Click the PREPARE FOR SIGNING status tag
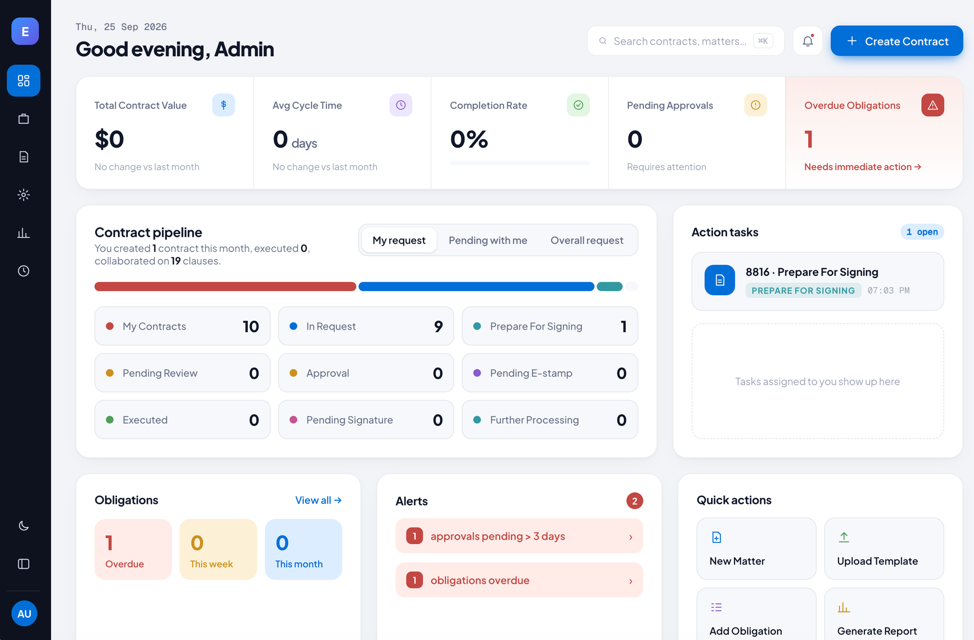This screenshot has width=974, height=640. point(803,290)
